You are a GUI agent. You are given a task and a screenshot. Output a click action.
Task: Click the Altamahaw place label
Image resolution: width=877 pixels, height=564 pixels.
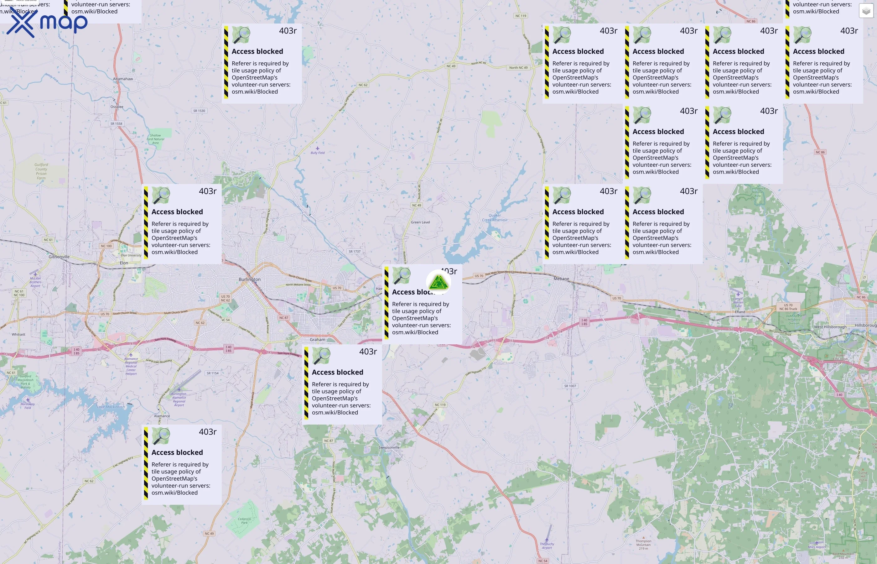coord(123,79)
